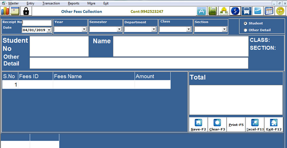Screen dimensions: 287x148
Task: Open the blue table grid icon
Action: (269, 11)
